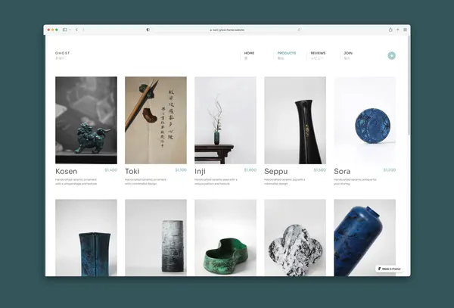Click the Toki $1,100 price
454x308 pixels.
click(181, 170)
